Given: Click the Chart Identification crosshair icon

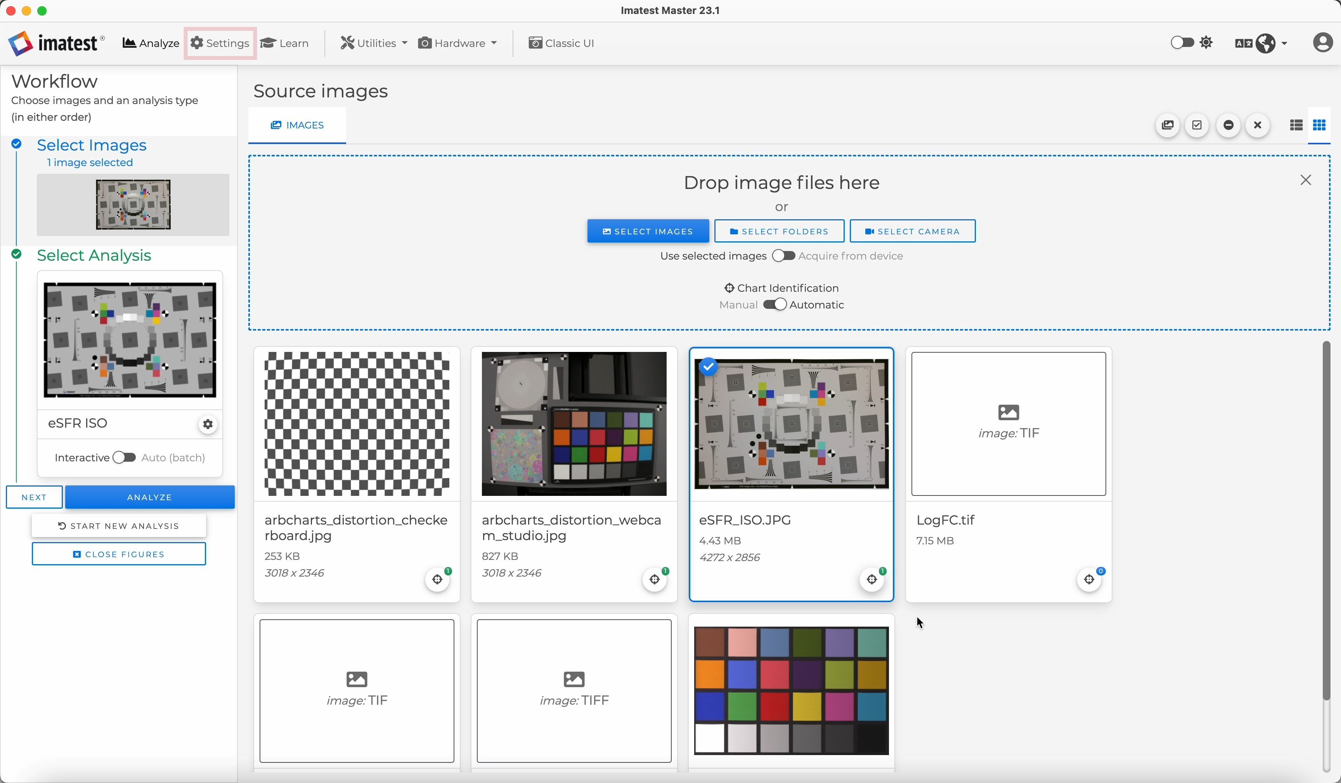Looking at the screenshot, I should click(x=729, y=288).
